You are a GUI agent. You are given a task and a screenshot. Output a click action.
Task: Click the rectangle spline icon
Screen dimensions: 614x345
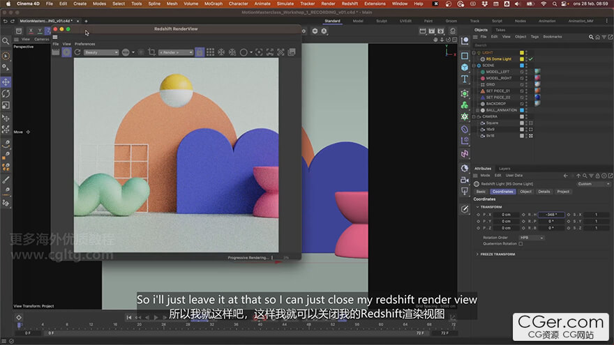pos(465,56)
